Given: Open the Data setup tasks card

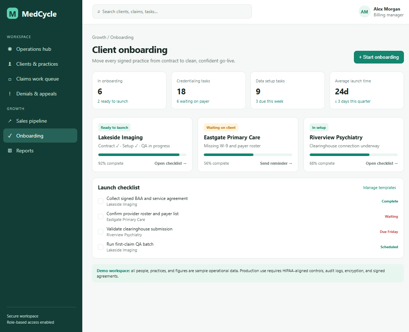Looking at the screenshot, I should tap(288, 90).
